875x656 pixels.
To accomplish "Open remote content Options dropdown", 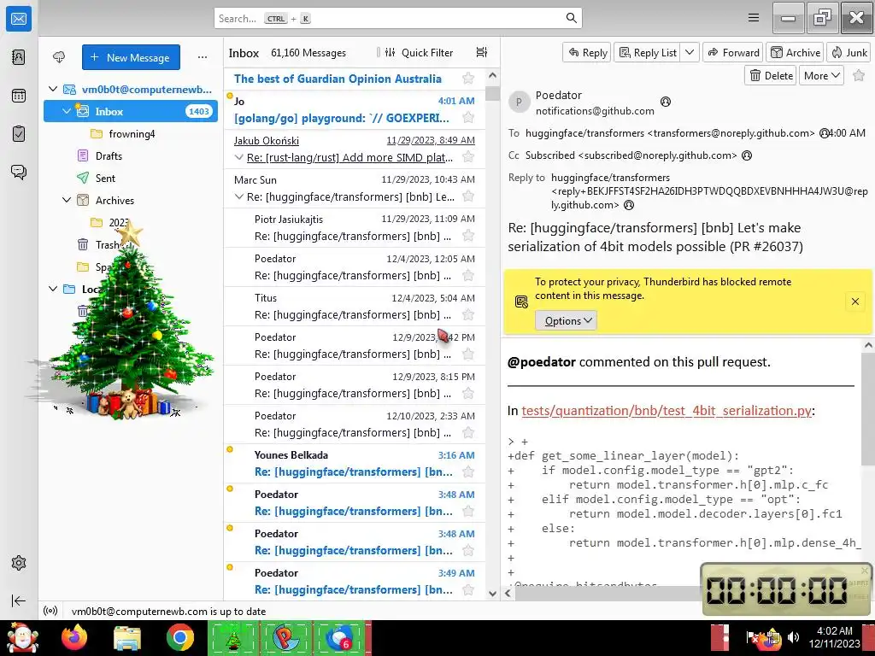I will [566, 321].
